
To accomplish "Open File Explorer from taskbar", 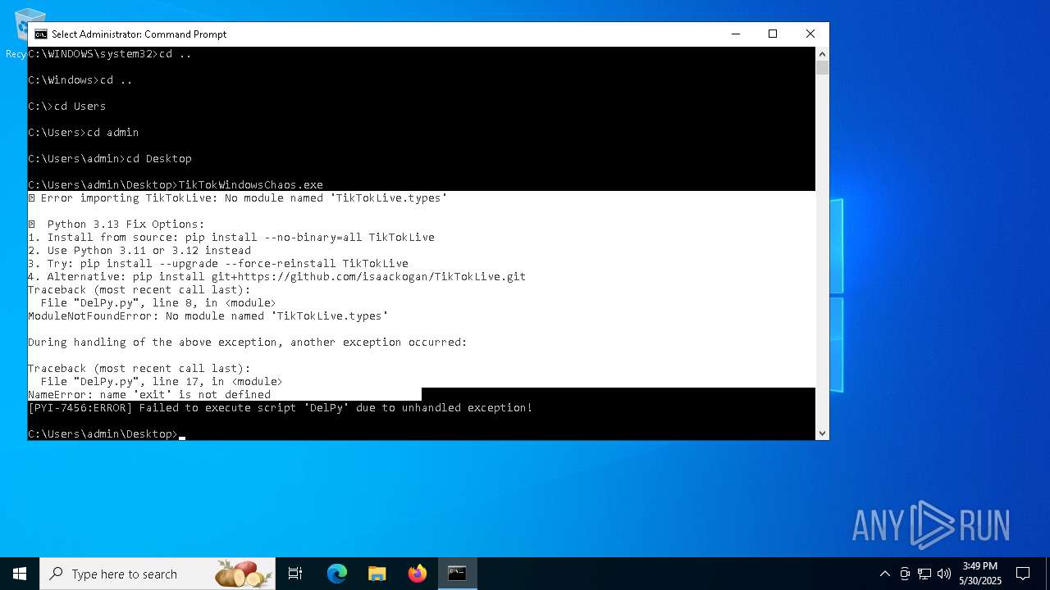I will (377, 574).
